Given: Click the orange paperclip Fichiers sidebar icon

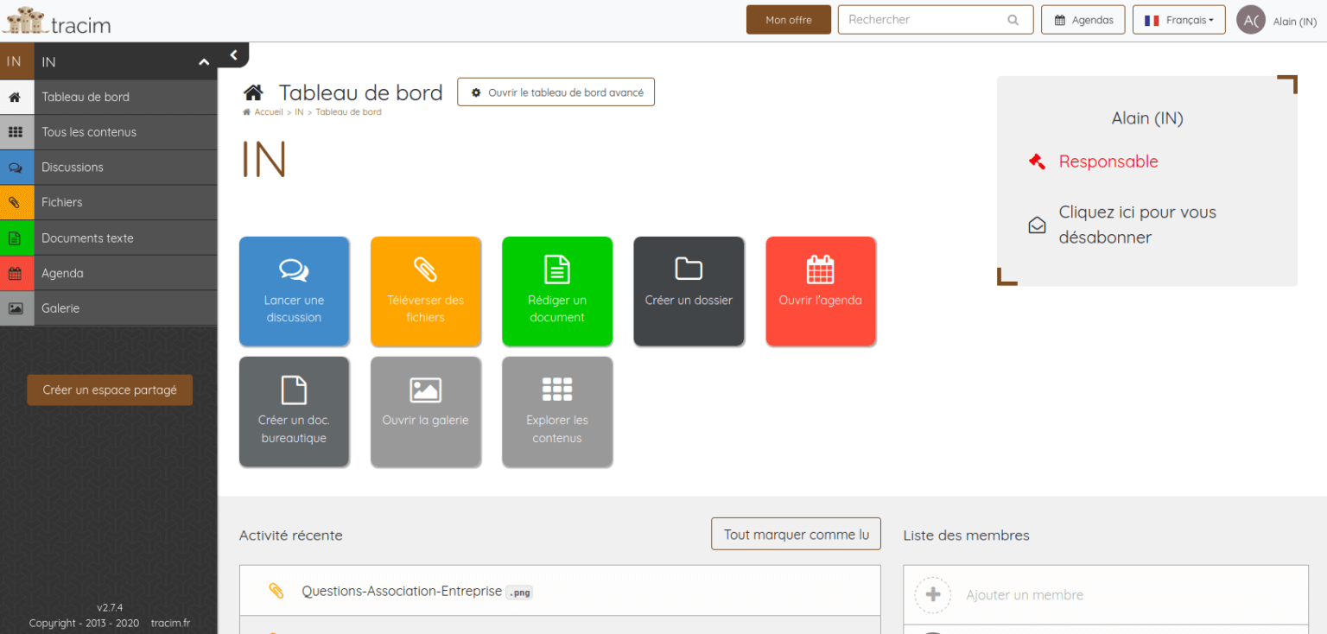Looking at the screenshot, I should point(16,202).
